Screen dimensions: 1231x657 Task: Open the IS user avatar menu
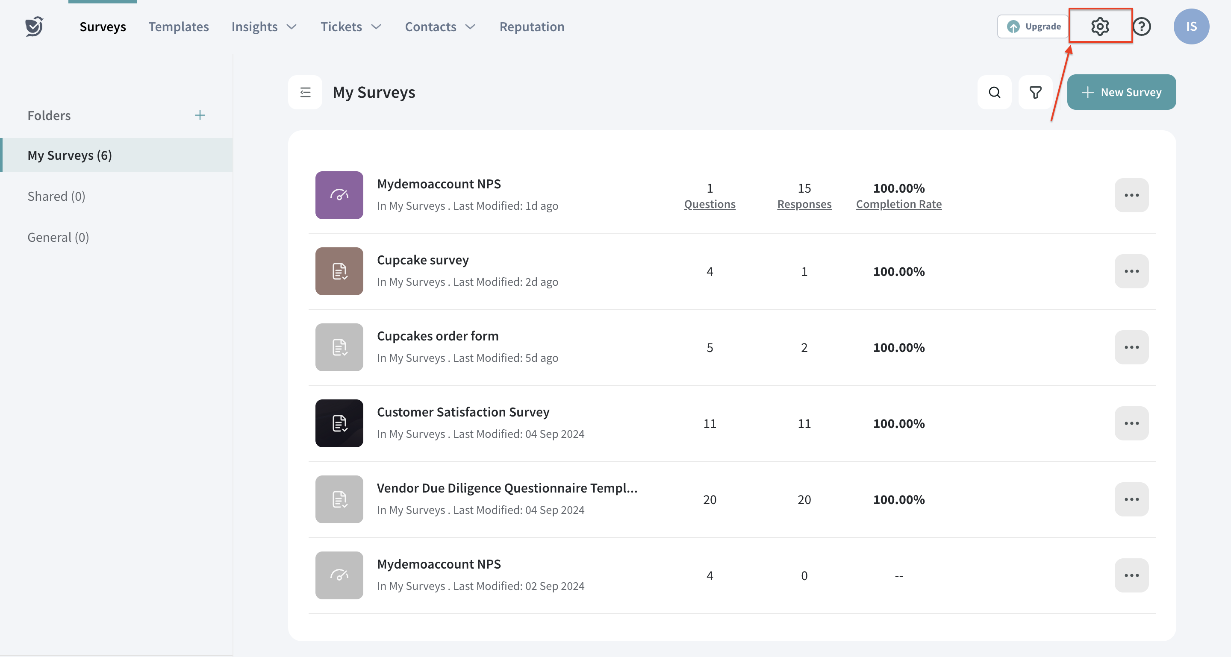coord(1191,26)
